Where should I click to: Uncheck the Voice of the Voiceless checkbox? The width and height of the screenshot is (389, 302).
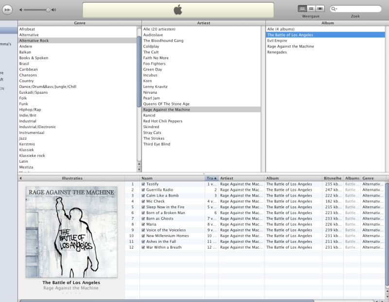143,230
